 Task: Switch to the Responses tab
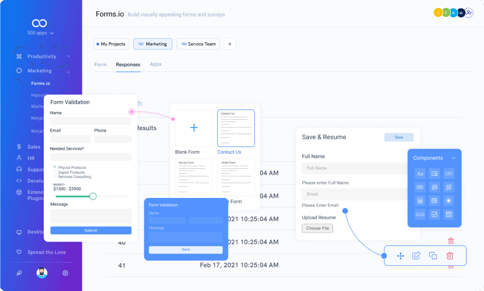128,64
